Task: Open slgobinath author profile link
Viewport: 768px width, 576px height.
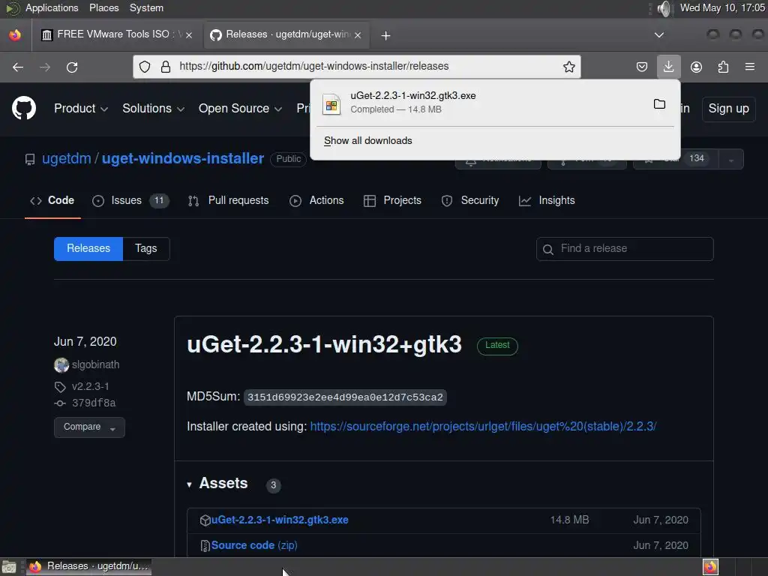Action: point(95,365)
